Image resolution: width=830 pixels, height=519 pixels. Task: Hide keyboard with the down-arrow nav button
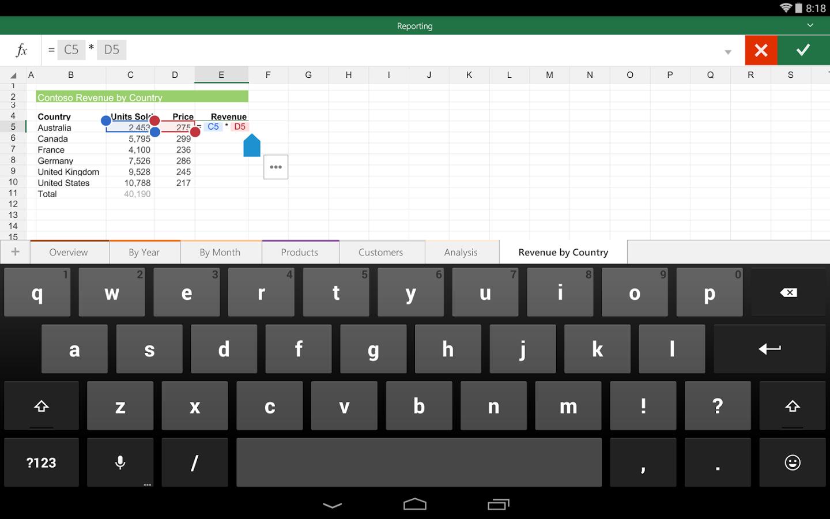(x=333, y=505)
